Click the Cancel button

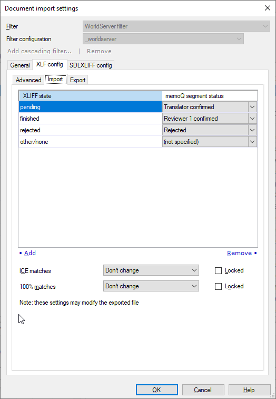tap(203, 390)
